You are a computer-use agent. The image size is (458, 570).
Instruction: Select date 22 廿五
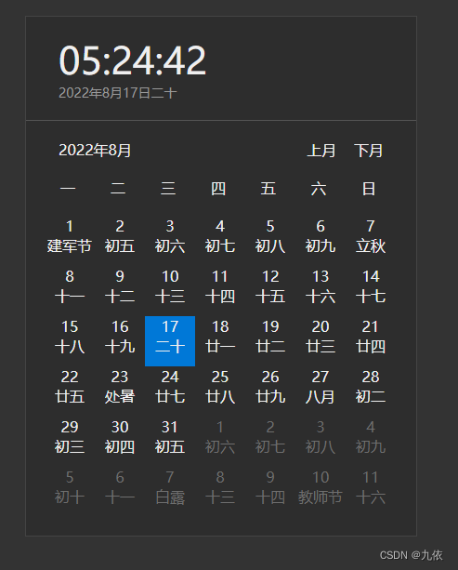[70, 387]
